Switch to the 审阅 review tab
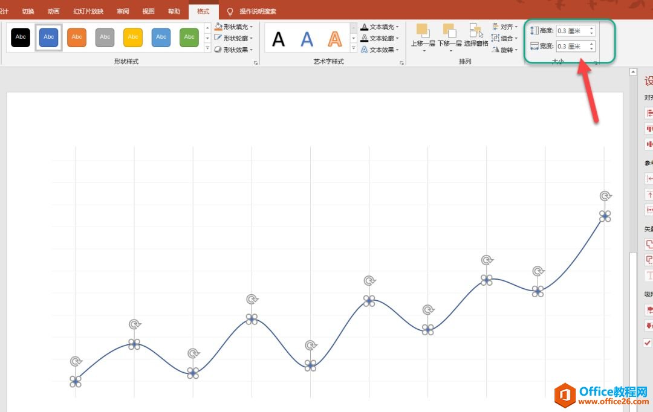 tap(123, 11)
